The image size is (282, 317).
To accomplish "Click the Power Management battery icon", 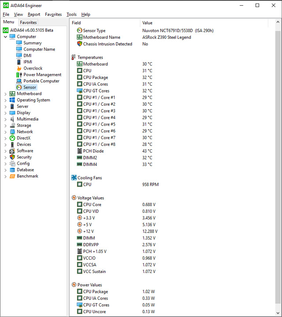I will point(19,74).
